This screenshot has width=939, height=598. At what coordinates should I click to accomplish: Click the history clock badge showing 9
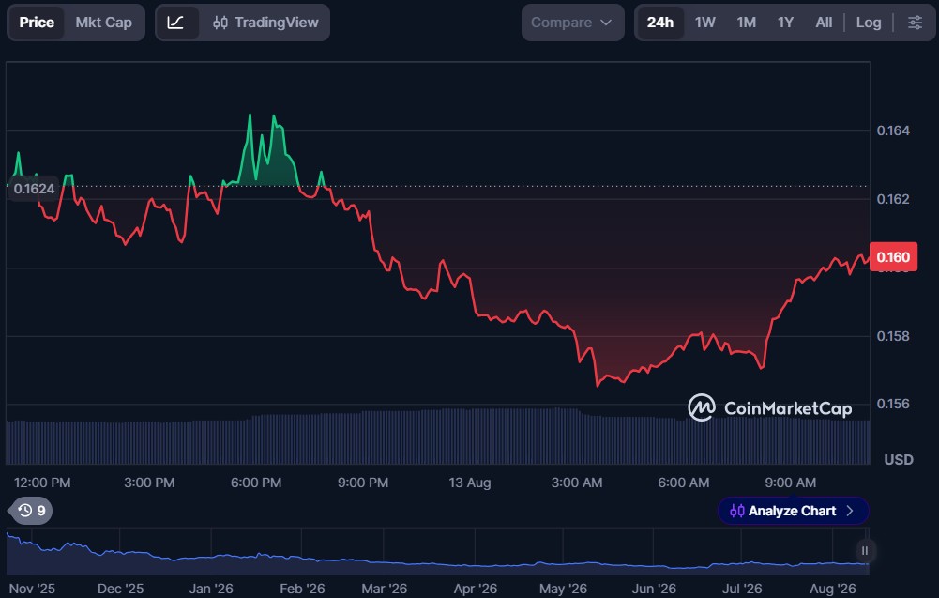coord(31,511)
